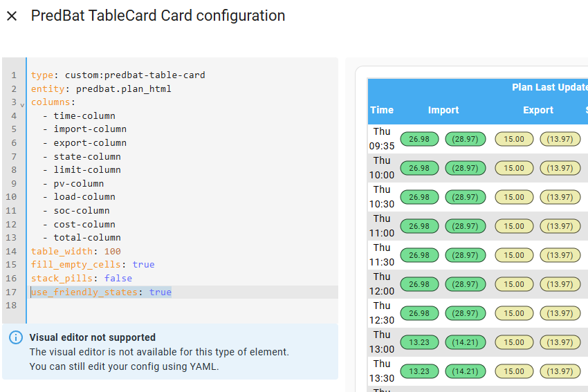
Task: Select the 13.23 import pill at Thu 13:00
Action: pos(419,342)
